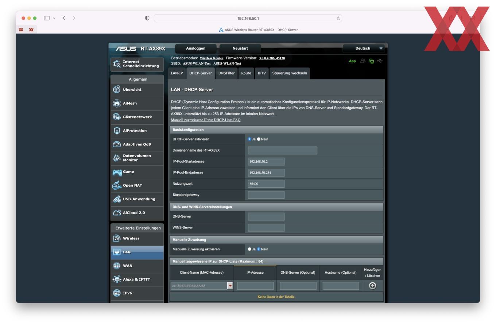This screenshot has height=324, width=496.
Task: Open AiCloud 2.0 cloud icon
Action: point(117,213)
